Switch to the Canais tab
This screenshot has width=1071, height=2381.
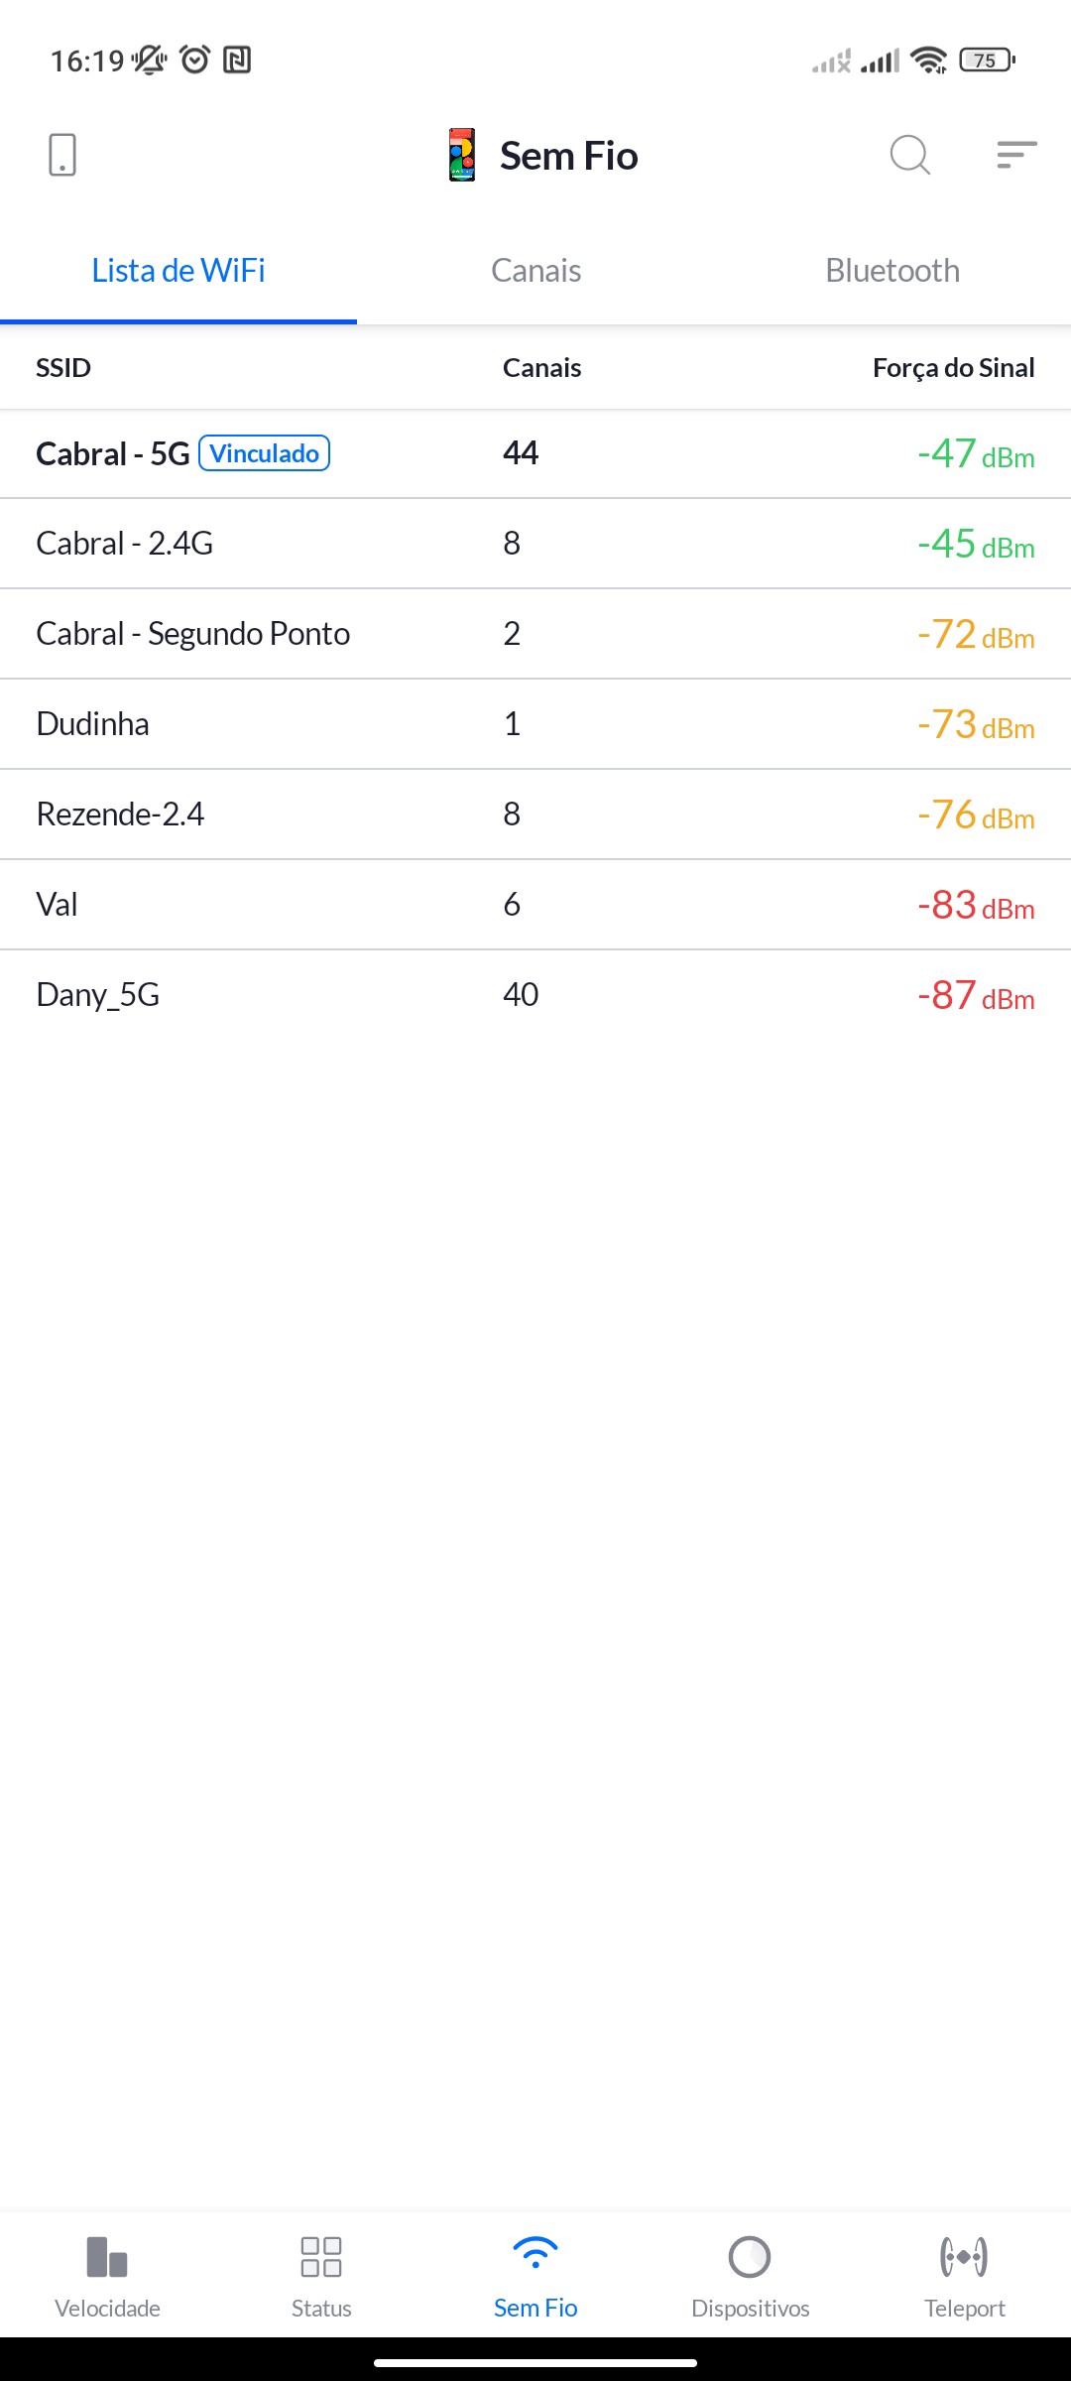tap(535, 271)
